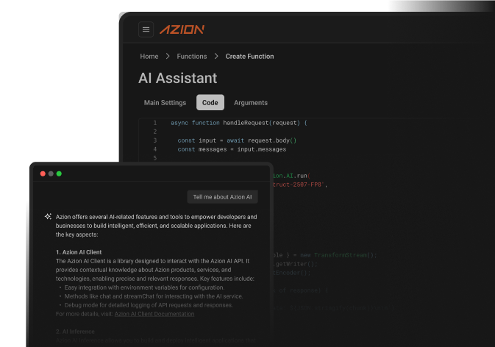Go to Home breadcrumb
Image resolution: width=495 pixels, height=347 pixels.
click(x=149, y=57)
